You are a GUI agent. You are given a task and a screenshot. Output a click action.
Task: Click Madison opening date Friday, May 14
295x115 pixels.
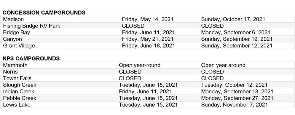click(x=148, y=19)
